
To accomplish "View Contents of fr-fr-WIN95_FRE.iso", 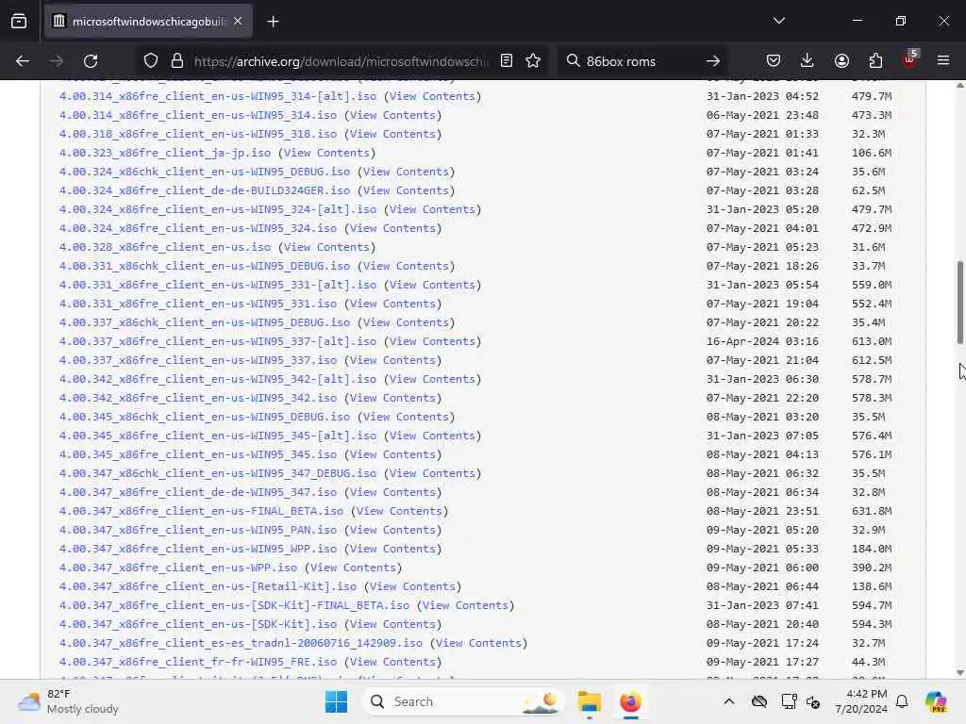I will [392, 662].
